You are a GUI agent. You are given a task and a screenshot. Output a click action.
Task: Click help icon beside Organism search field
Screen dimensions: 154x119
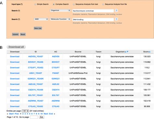(116, 11)
